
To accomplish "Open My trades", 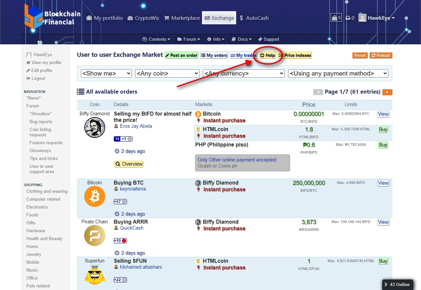I will point(243,55).
